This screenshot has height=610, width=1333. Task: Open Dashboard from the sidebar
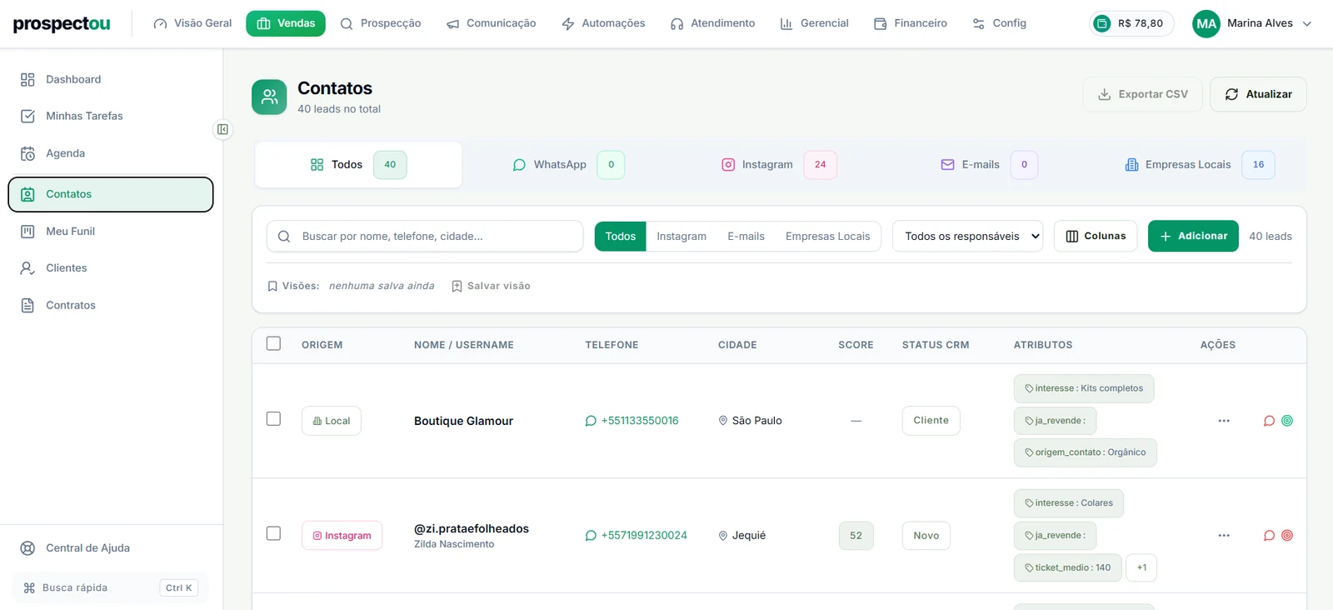(111, 79)
